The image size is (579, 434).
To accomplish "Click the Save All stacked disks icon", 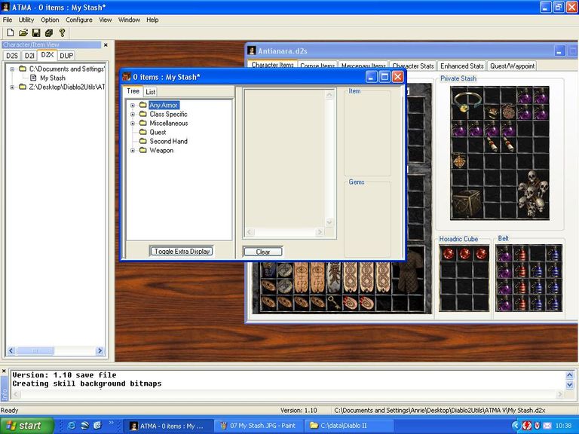I will pos(49,33).
